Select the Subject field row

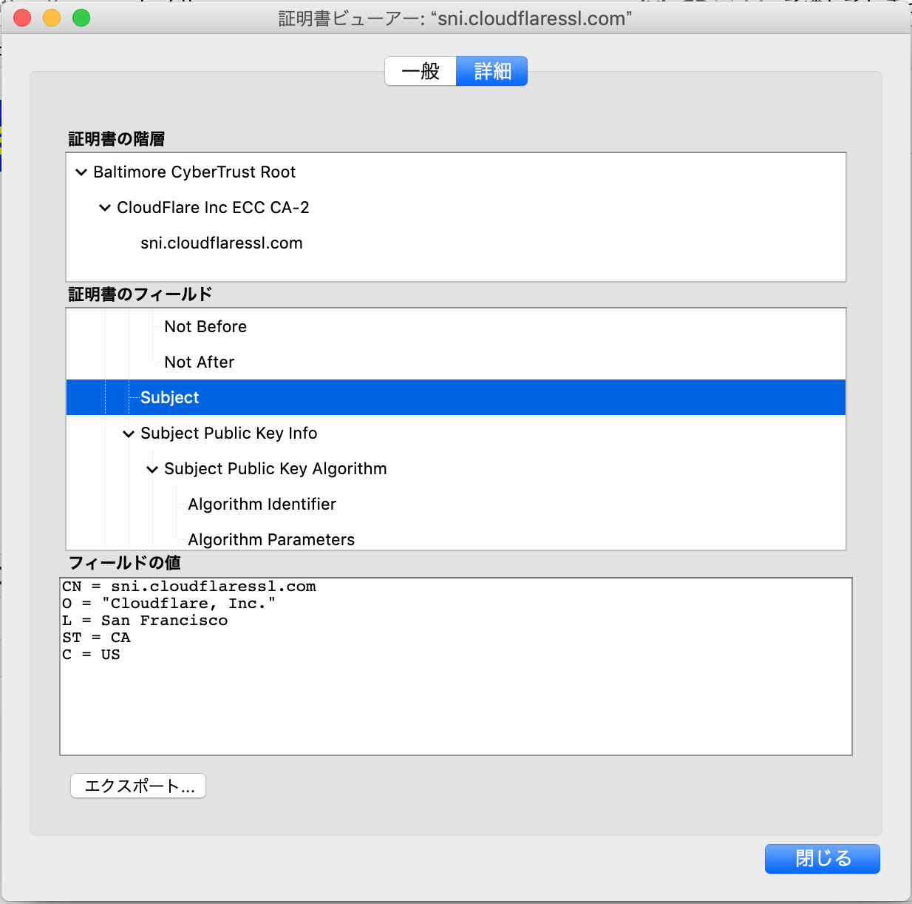(456, 397)
